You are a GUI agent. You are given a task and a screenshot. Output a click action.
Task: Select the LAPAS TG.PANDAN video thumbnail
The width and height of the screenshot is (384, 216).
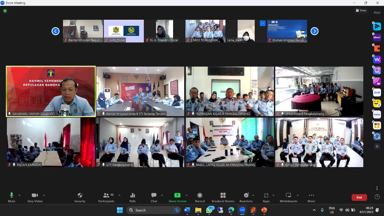205,31
